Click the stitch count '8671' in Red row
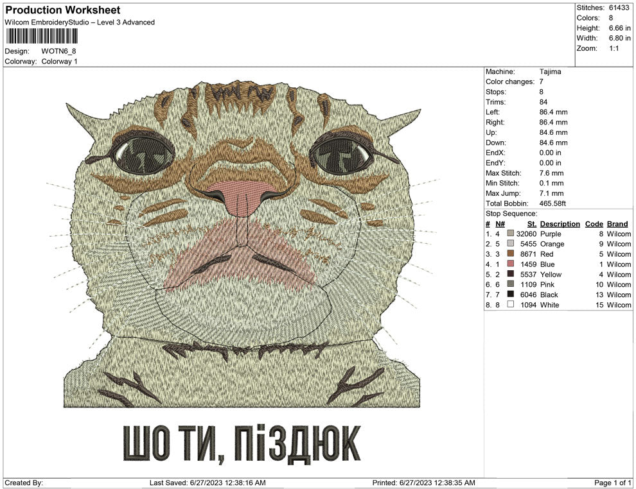Screen dimensions: 636x489 [528, 254]
